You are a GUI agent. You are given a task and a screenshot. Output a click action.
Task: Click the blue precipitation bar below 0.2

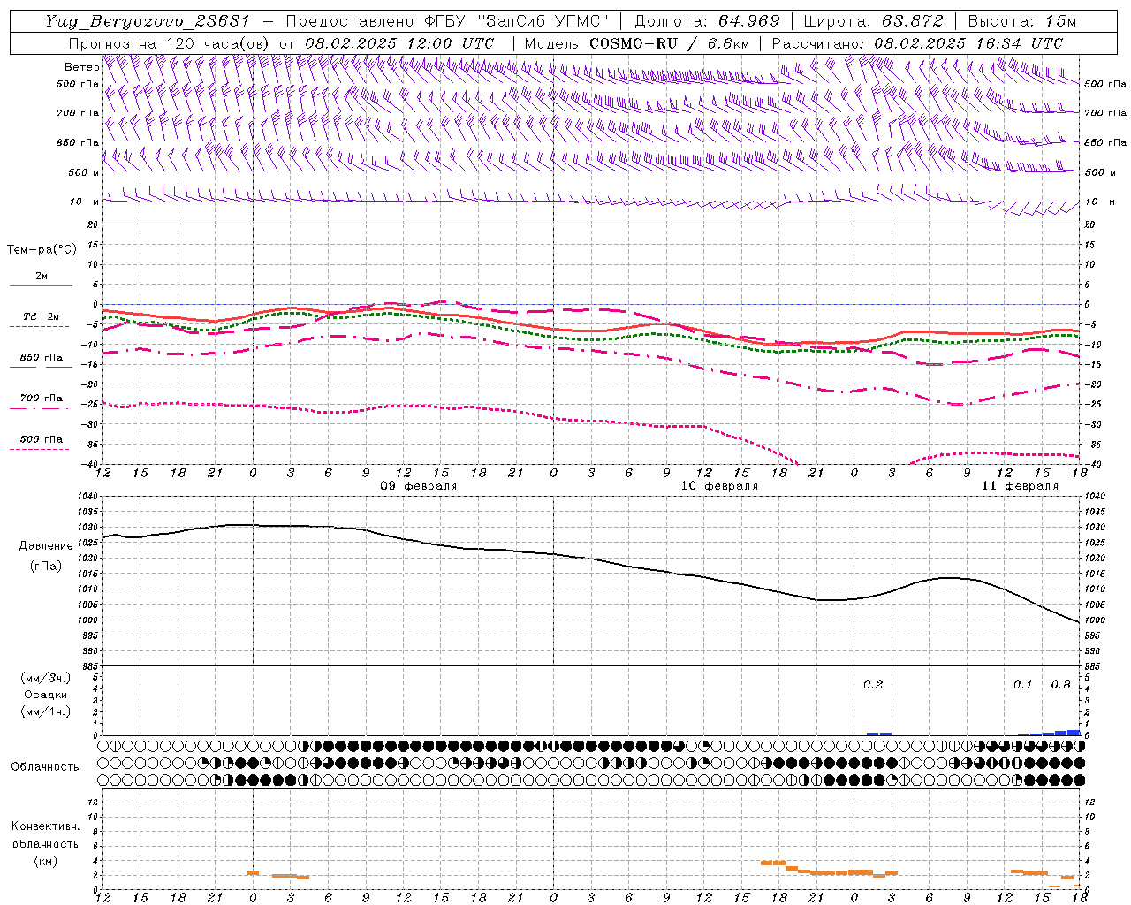click(879, 734)
